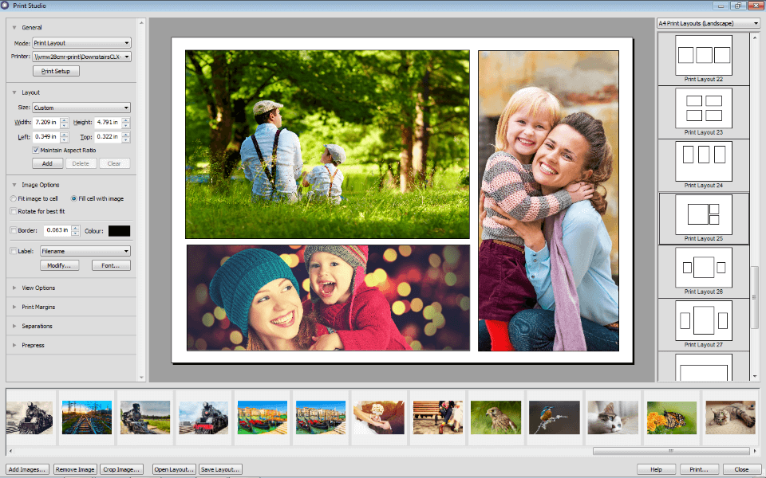Screen dimensions: 766x478
Task: Select Fit image to cell option
Action: 14,198
